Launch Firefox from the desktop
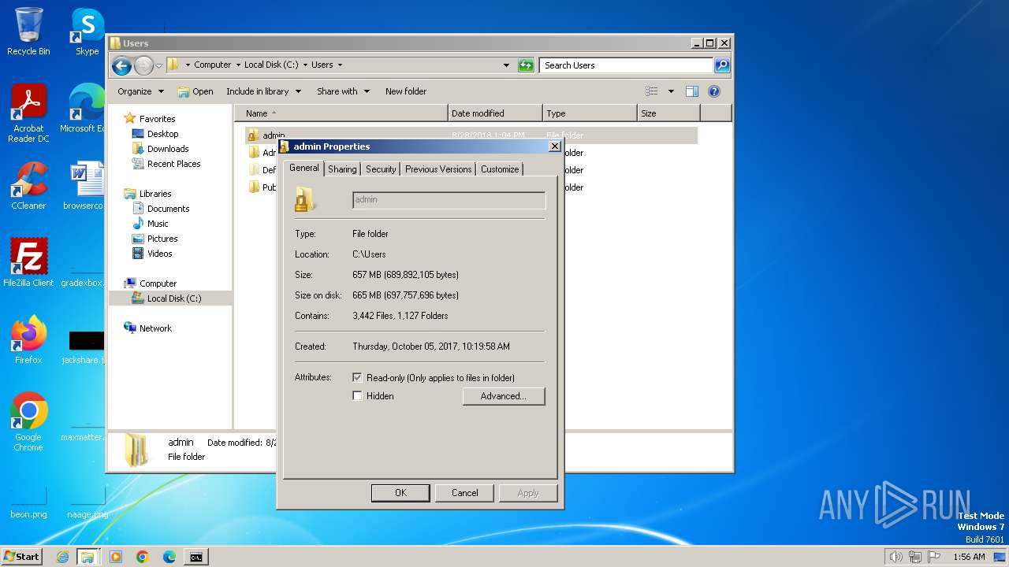Image resolution: width=1009 pixels, height=567 pixels. coord(28,339)
